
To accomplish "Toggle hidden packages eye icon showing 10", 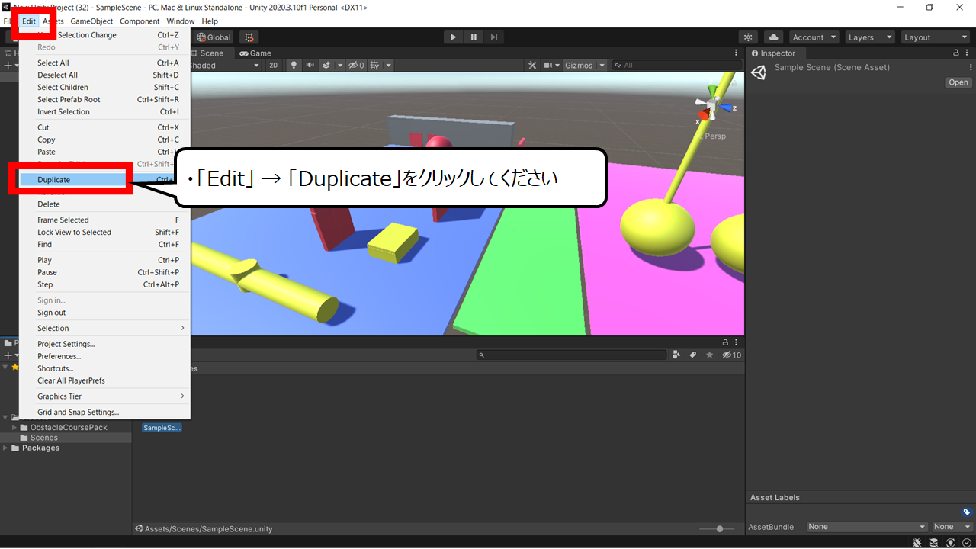I will click(731, 355).
